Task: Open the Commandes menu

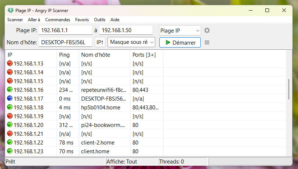Action: click(58, 20)
